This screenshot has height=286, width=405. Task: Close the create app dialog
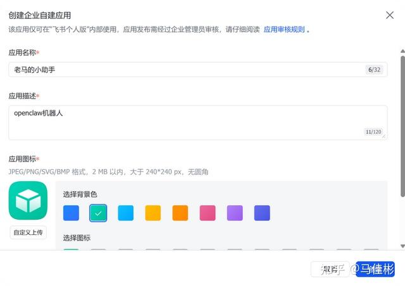click(x=390, y=15)
